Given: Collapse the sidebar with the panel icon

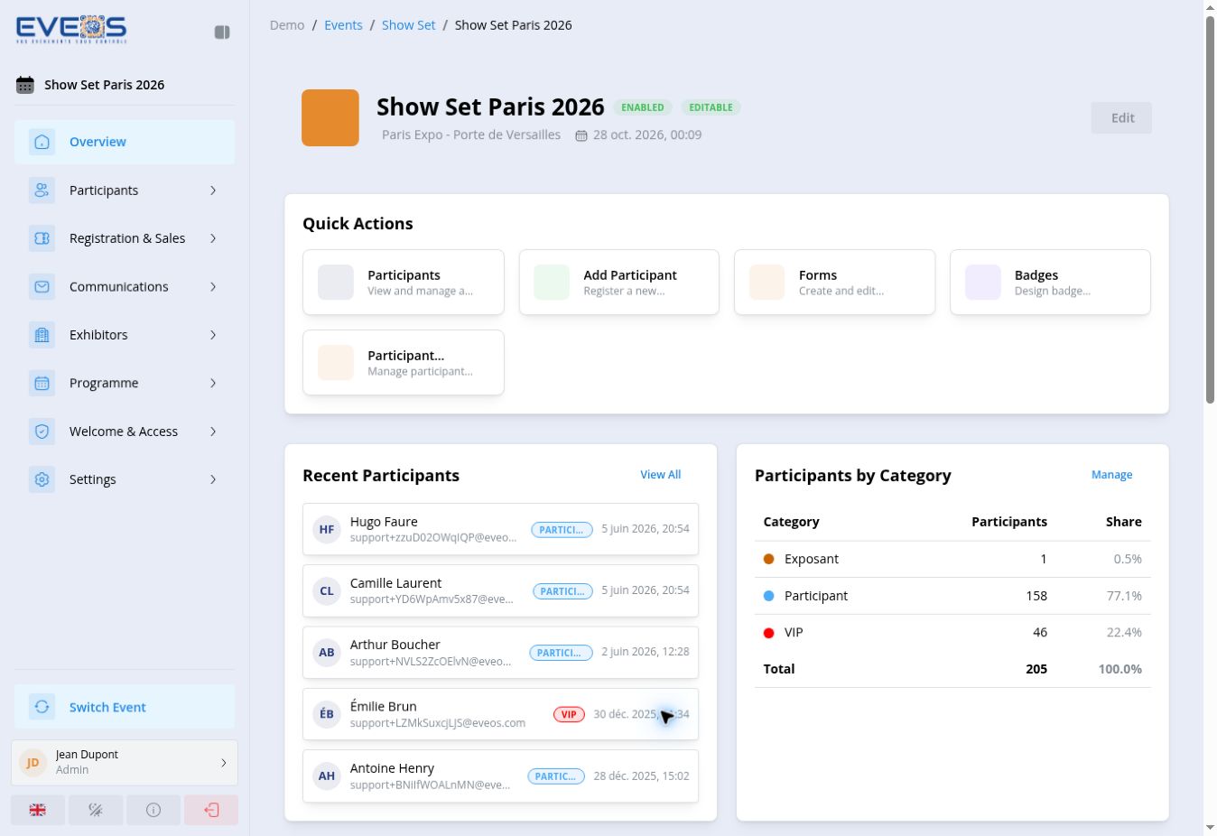Looking at the screenshot, I should 222,33.
